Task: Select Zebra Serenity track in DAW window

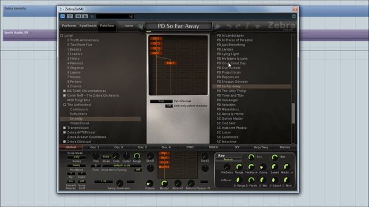Action: (x=29, y=11)
